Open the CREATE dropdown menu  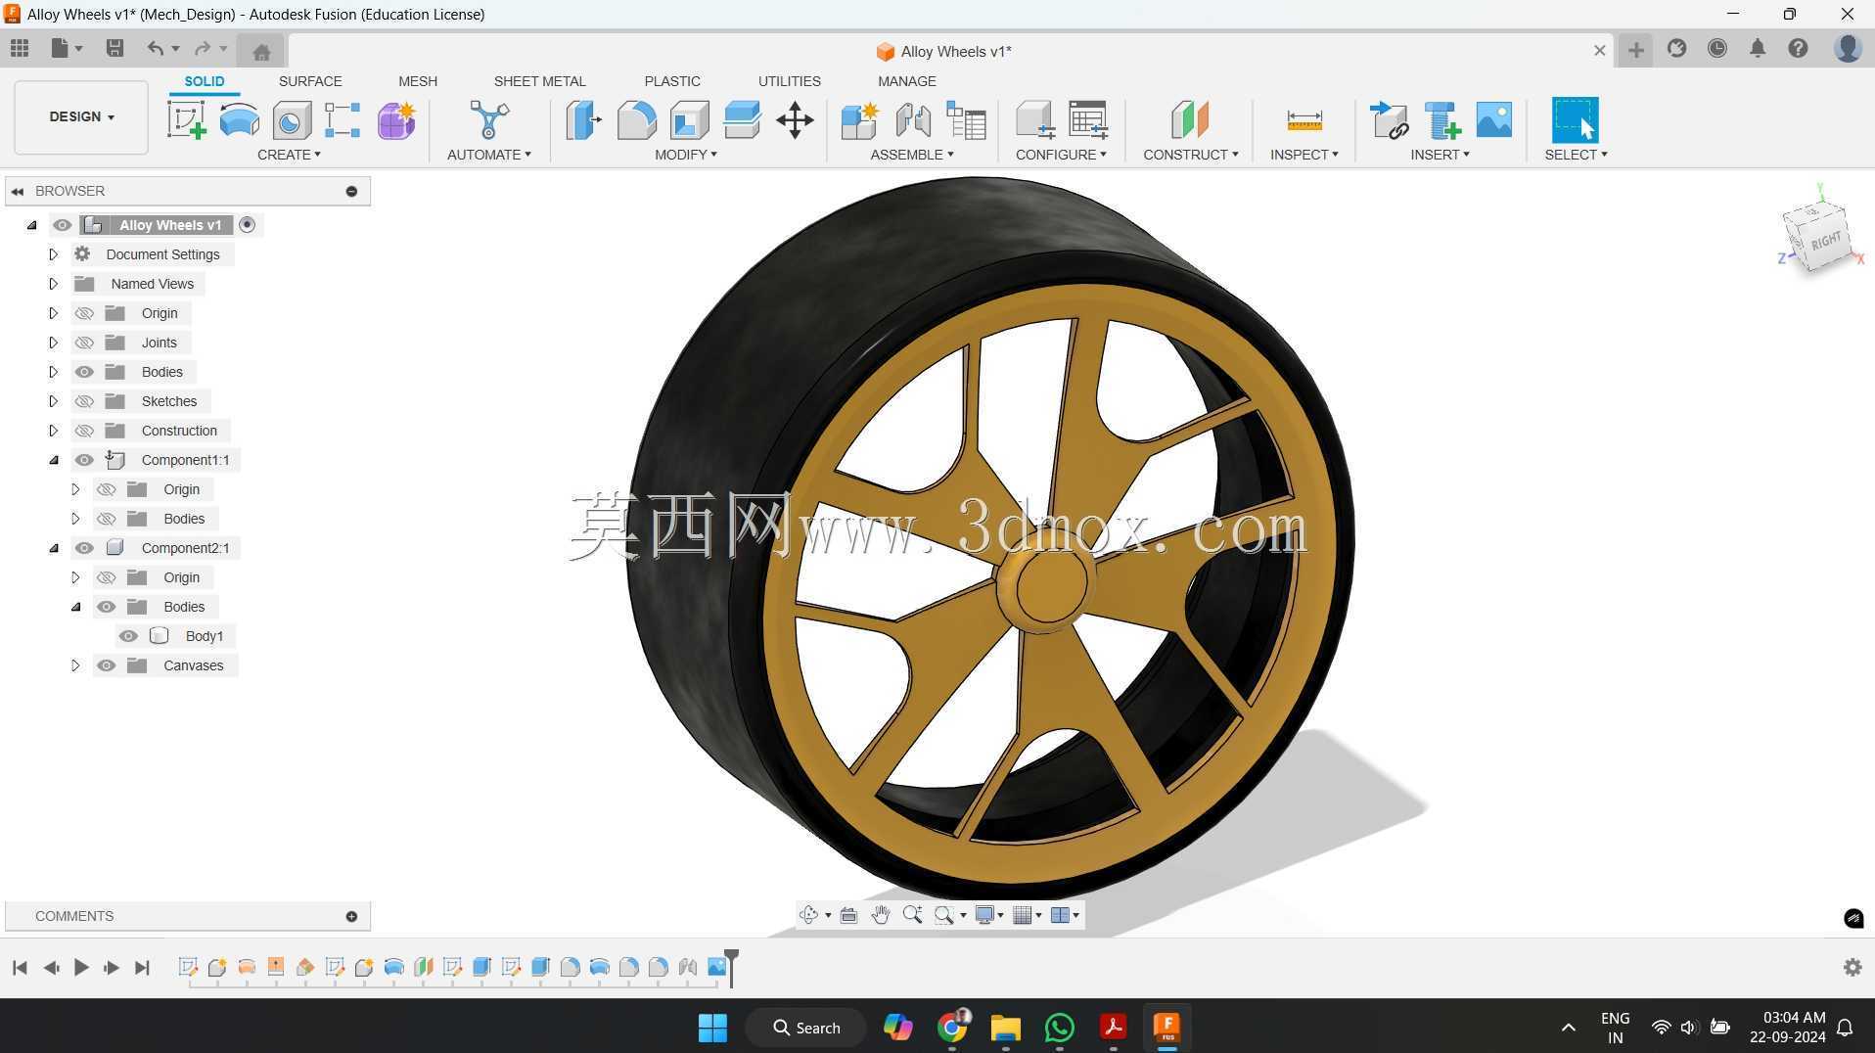click(289, 155)
